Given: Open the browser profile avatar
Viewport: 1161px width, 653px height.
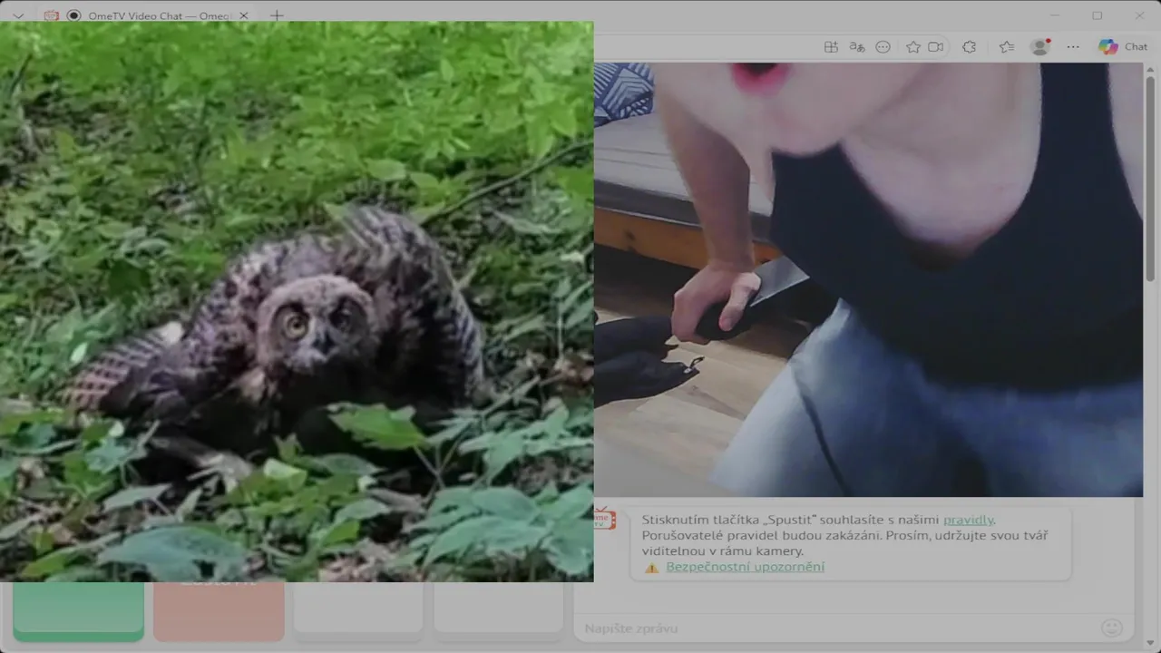Looking at the screenshot, I should (1040, 47).
